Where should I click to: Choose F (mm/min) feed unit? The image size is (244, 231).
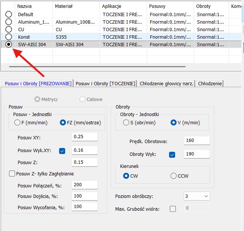(x=17, y=122)
